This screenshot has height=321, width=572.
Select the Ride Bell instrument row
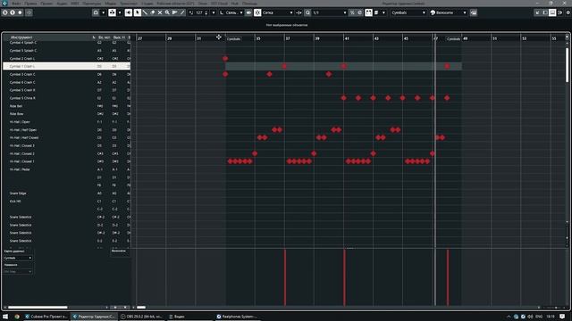tap(66, 106)
